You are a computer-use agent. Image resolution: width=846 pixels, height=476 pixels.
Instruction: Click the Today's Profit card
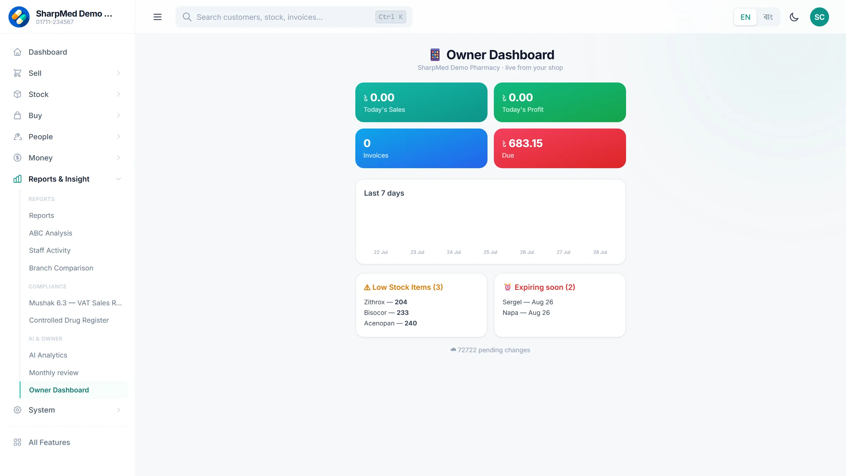coord(560,102)
